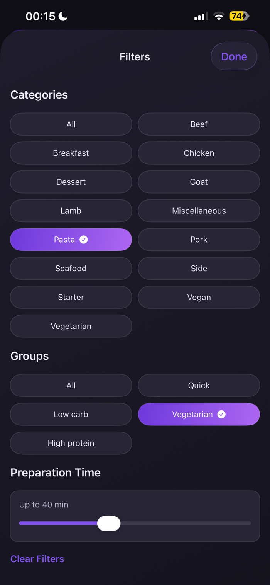Select the Beef category

coord(199,124)
